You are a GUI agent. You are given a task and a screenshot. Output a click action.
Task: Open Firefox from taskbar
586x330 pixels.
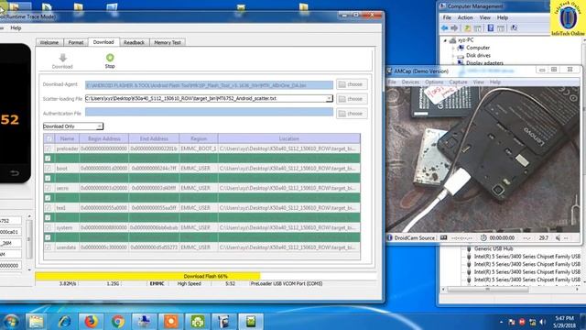(91, 322)
